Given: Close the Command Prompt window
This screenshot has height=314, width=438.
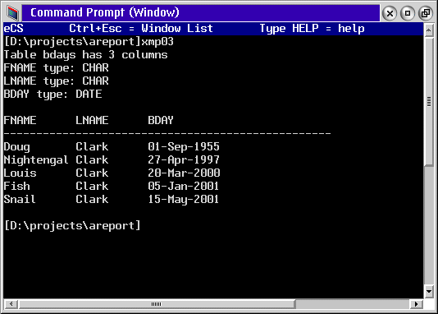Looking at the screenshot, I should pyautogui.click(x=390, y=13).
